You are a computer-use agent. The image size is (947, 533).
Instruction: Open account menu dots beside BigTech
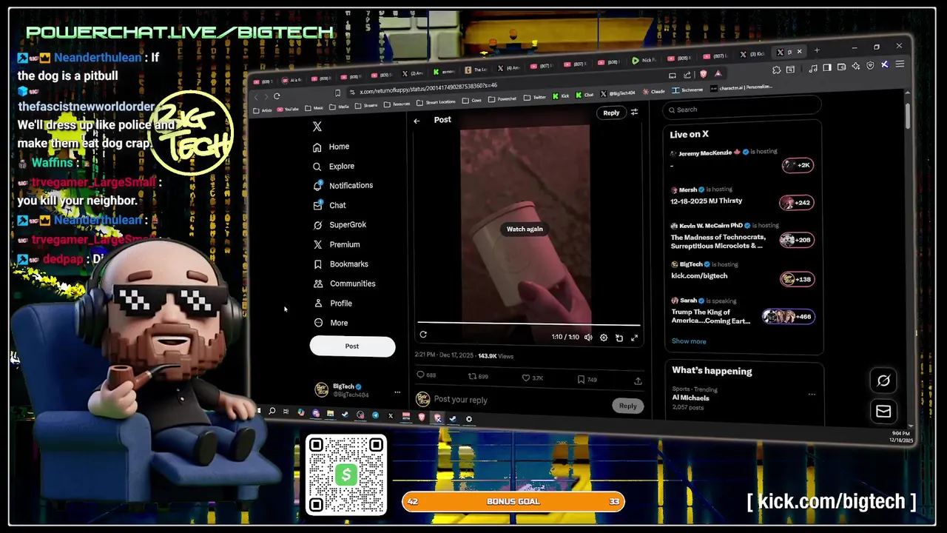397,392
